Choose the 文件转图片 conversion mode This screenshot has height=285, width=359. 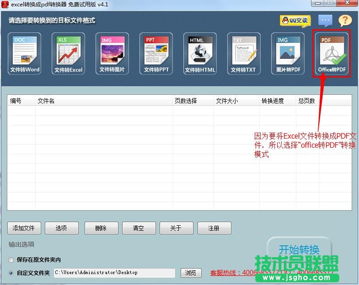pyautogui.click(x=112, y=53)
